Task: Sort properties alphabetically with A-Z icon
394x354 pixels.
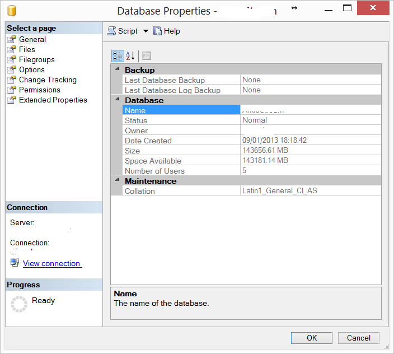Action: [x=130, y=56]
